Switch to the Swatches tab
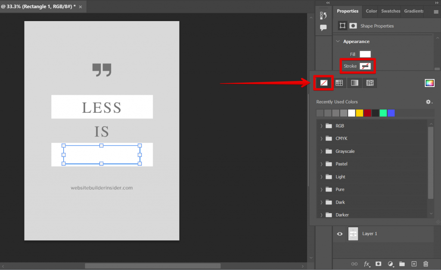 click(390, 11)
